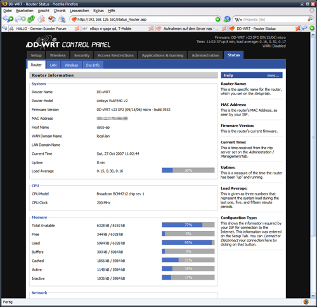The image size is (317, 307).
Task: Click the 'cisco-ap' host name value
Action: click(103, 127)
